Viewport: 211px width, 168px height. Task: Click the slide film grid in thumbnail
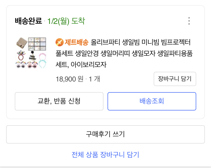37,44
